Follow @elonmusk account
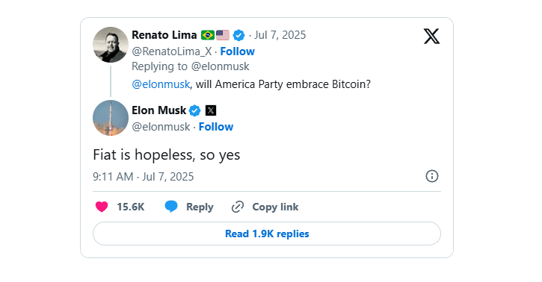This screenshot has height=282, width=542. [x=216, y=127]
